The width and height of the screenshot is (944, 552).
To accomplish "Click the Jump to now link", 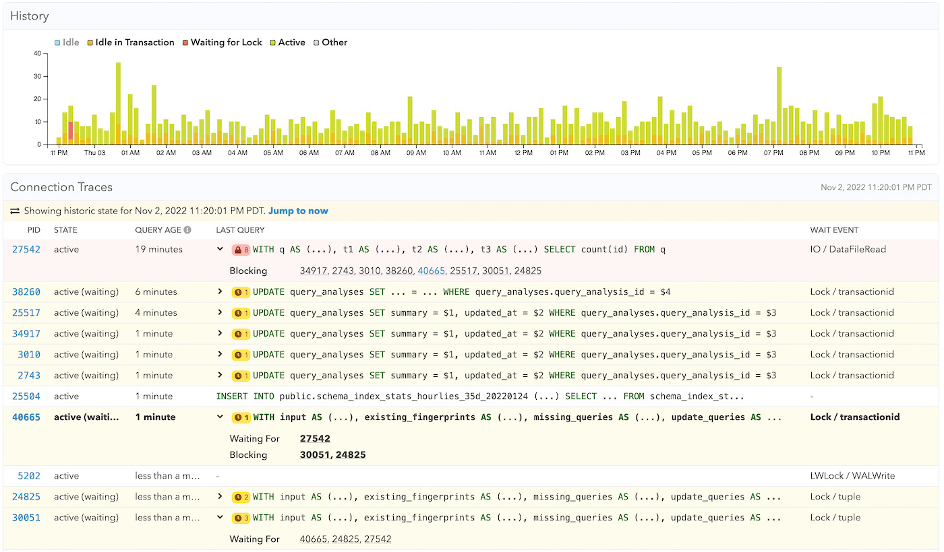I will pos(298,211).
